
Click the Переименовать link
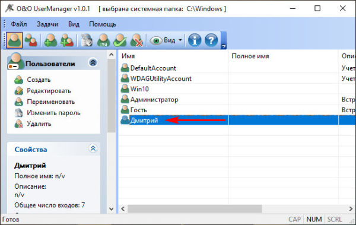coord(51,102)
